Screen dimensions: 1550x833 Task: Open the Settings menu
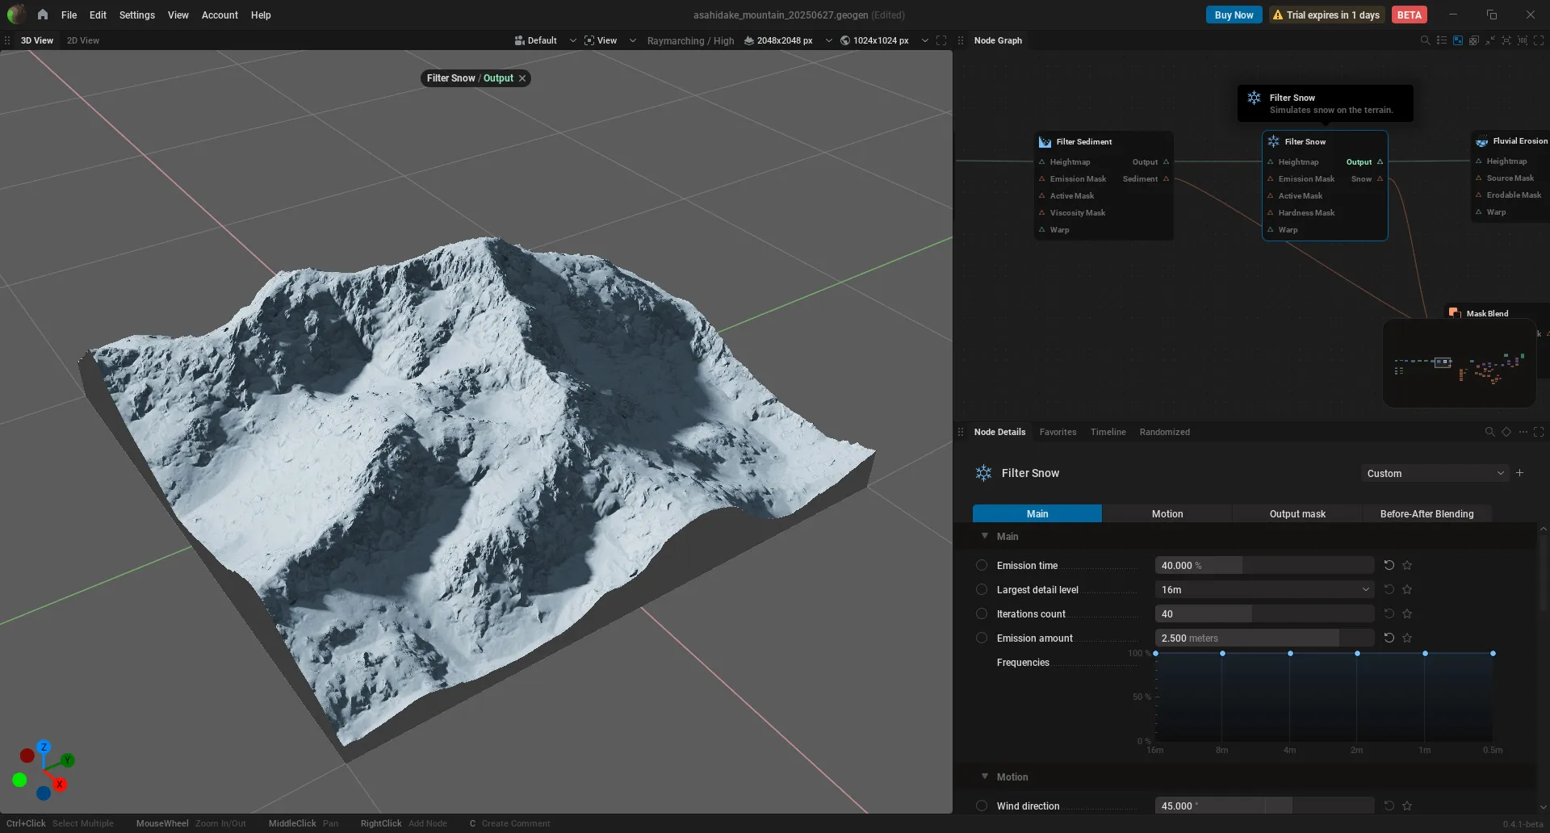(x=136, y=15)
